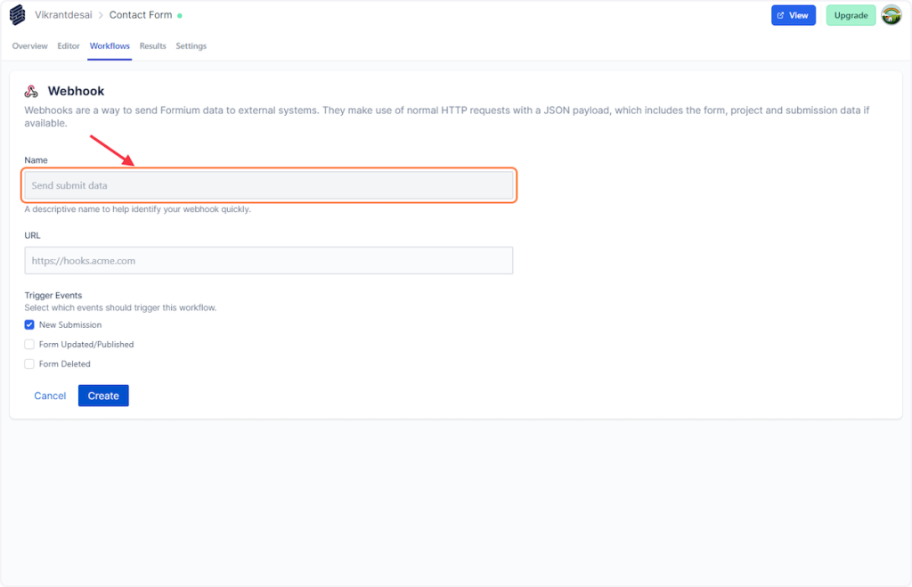Click the green Upgrade button
The height and width of the screenshot is (587, 912).
click(851, 15)
